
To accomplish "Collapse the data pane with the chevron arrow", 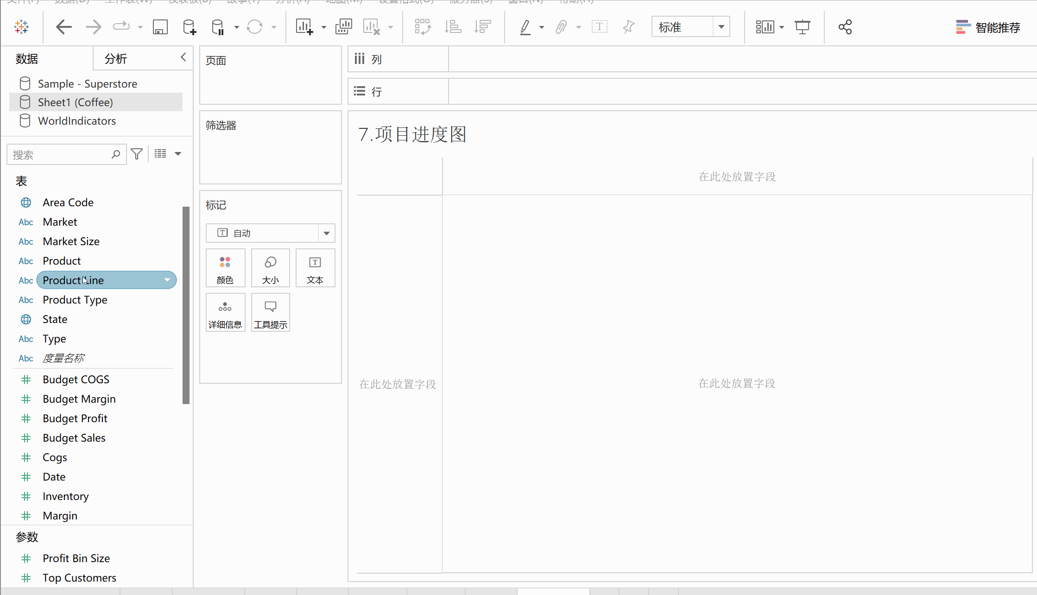I will pos(183,57).
